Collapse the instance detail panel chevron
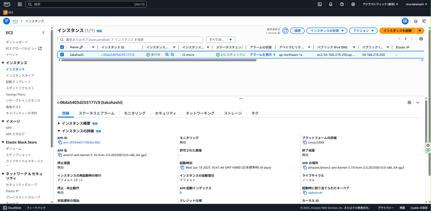Viewport: 431px width, 211px height. [x=418, y=102]
